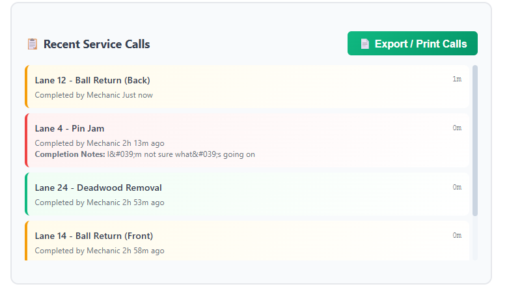
Task: Click the service calls list scrollbar thumb
Action: click(x=475, y=140)
